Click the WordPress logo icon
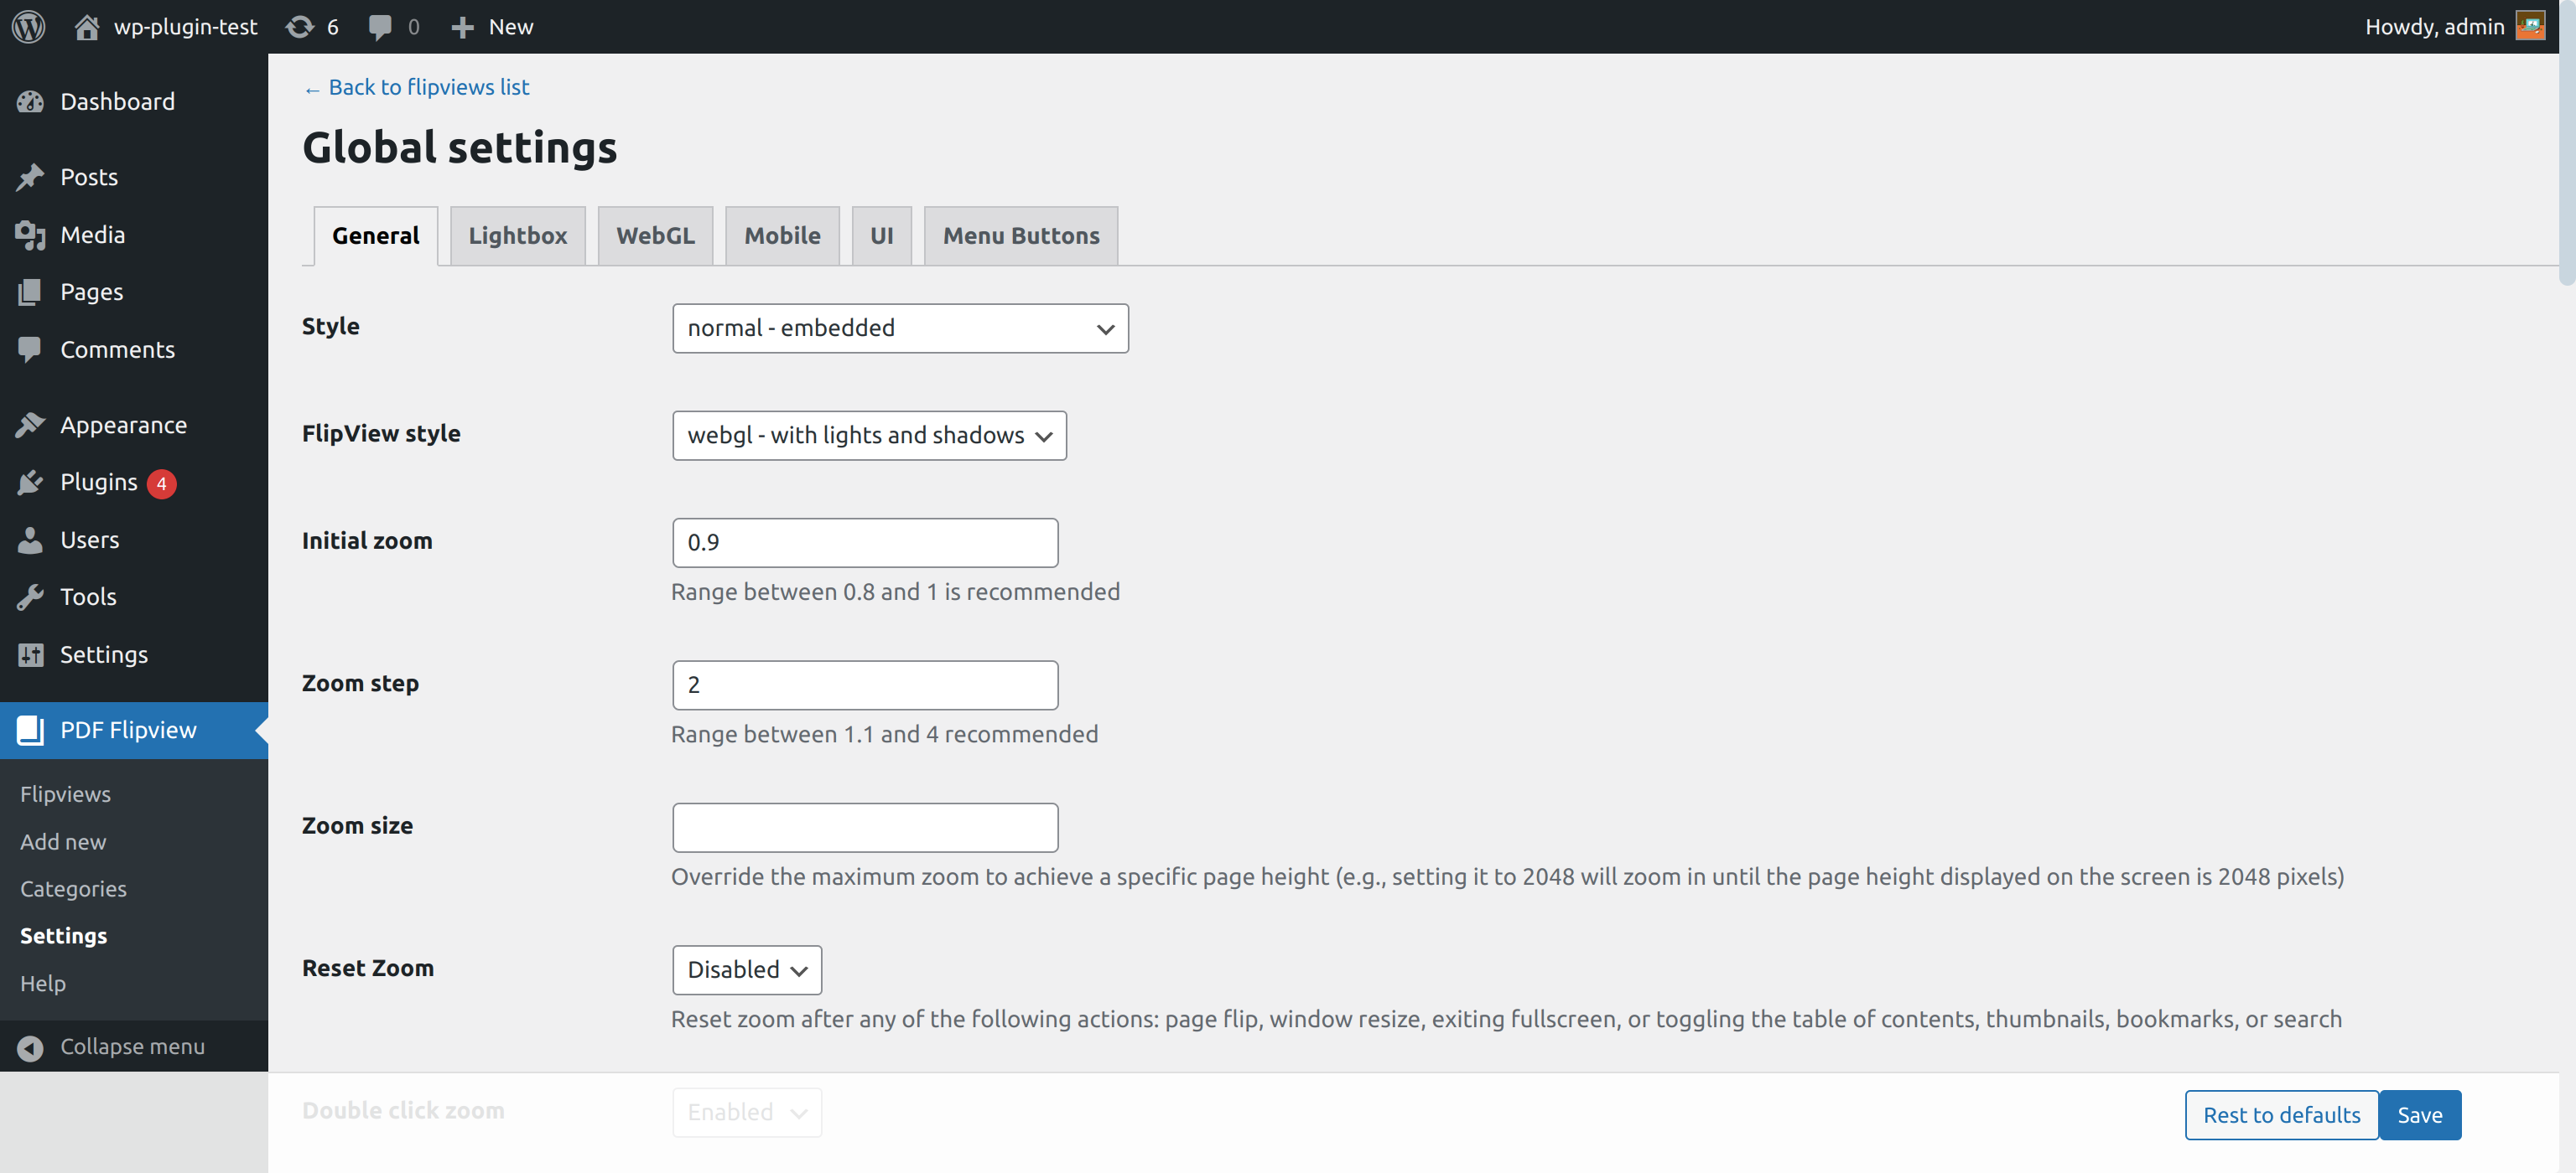This screenshot has height=1173, width=2576. tap(28, 27)
